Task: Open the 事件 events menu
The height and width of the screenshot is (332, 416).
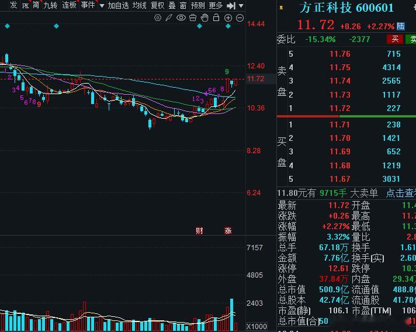Action: pos(88,5)
